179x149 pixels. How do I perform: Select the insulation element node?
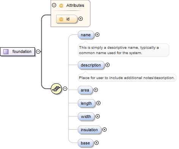(x=89, y=130)
